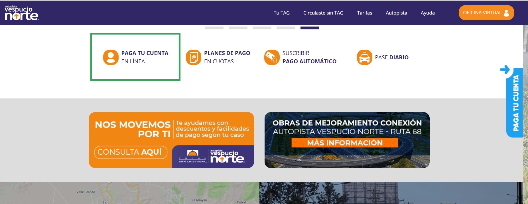Image resolution: width=528 pixels, height=204 pixels.
Task: Select the fourth carousel slide indicator
Action: 286,28
